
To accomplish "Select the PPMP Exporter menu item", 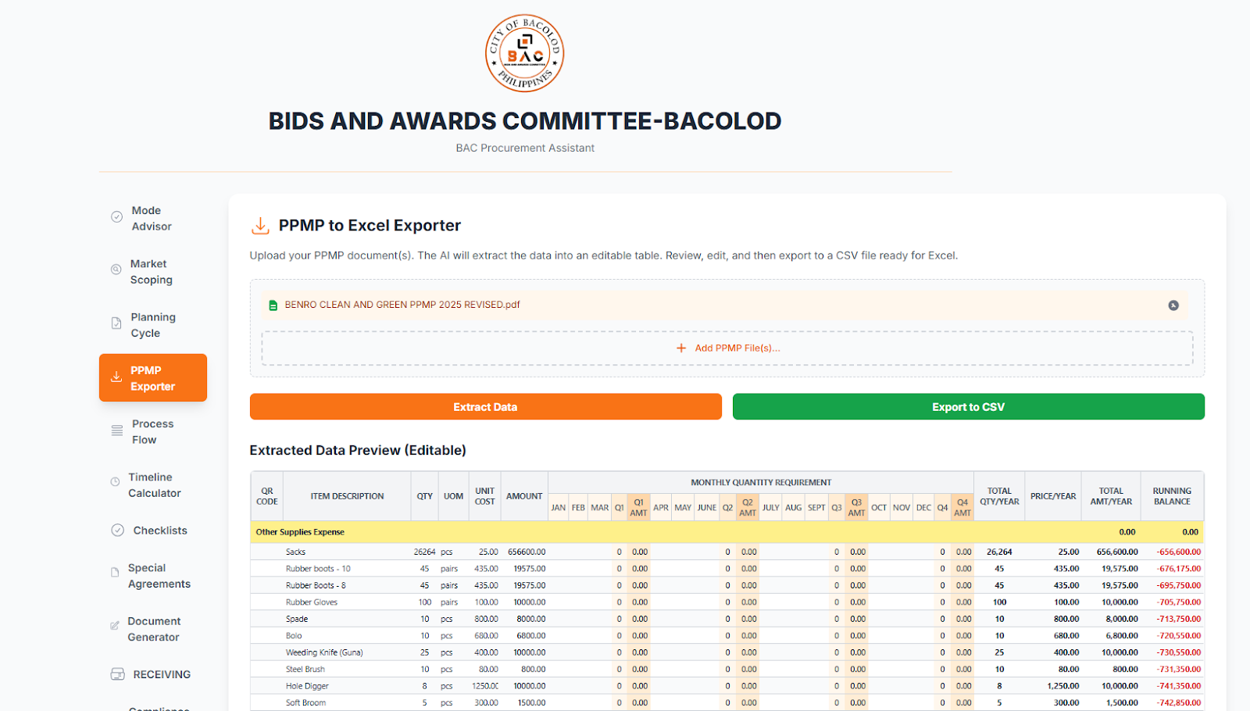I will click(x=152, y=378).
